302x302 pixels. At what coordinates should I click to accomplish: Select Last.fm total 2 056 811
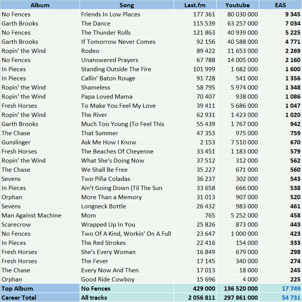click(x=195, y=297)
